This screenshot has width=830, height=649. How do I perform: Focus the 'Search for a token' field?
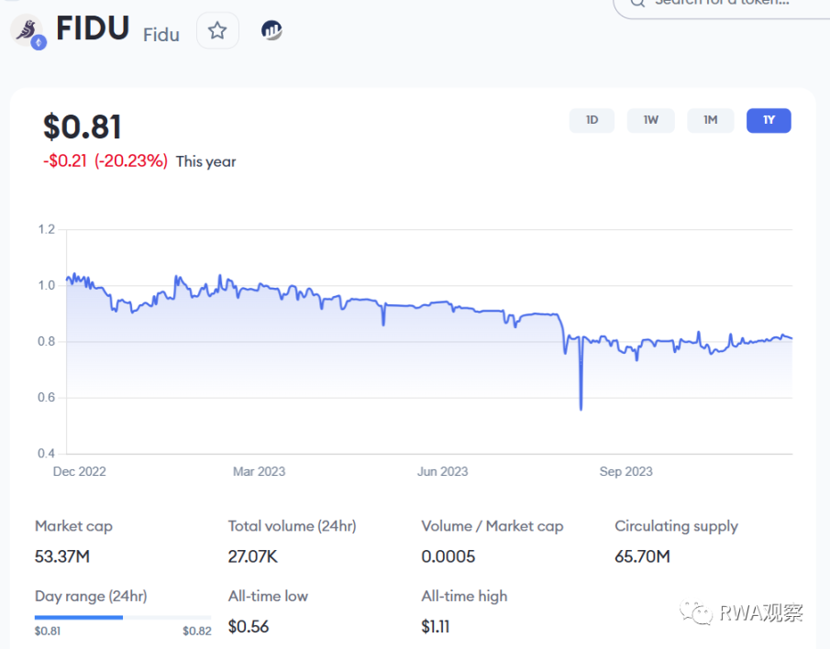(723, 3)
